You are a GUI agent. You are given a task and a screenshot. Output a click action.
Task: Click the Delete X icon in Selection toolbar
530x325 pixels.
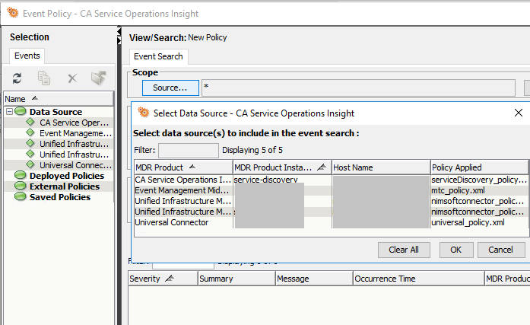72,78
